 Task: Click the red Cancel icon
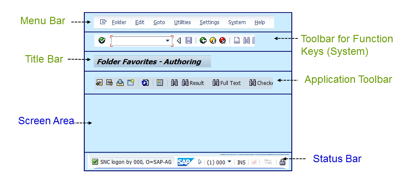[222, 41]
